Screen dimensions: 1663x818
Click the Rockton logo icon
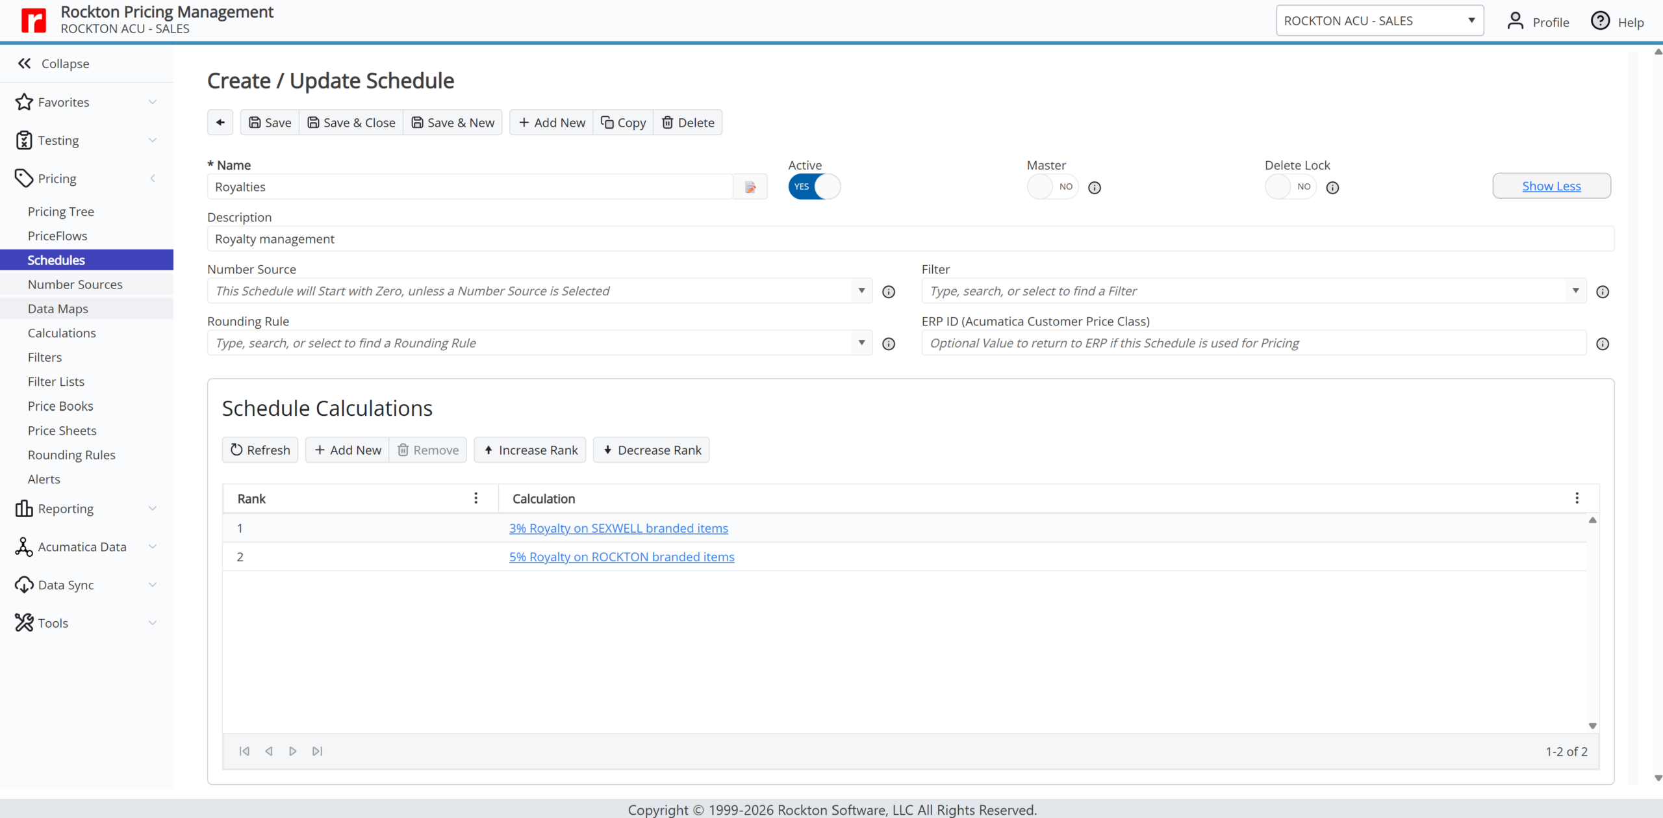[x=34, y=20]
